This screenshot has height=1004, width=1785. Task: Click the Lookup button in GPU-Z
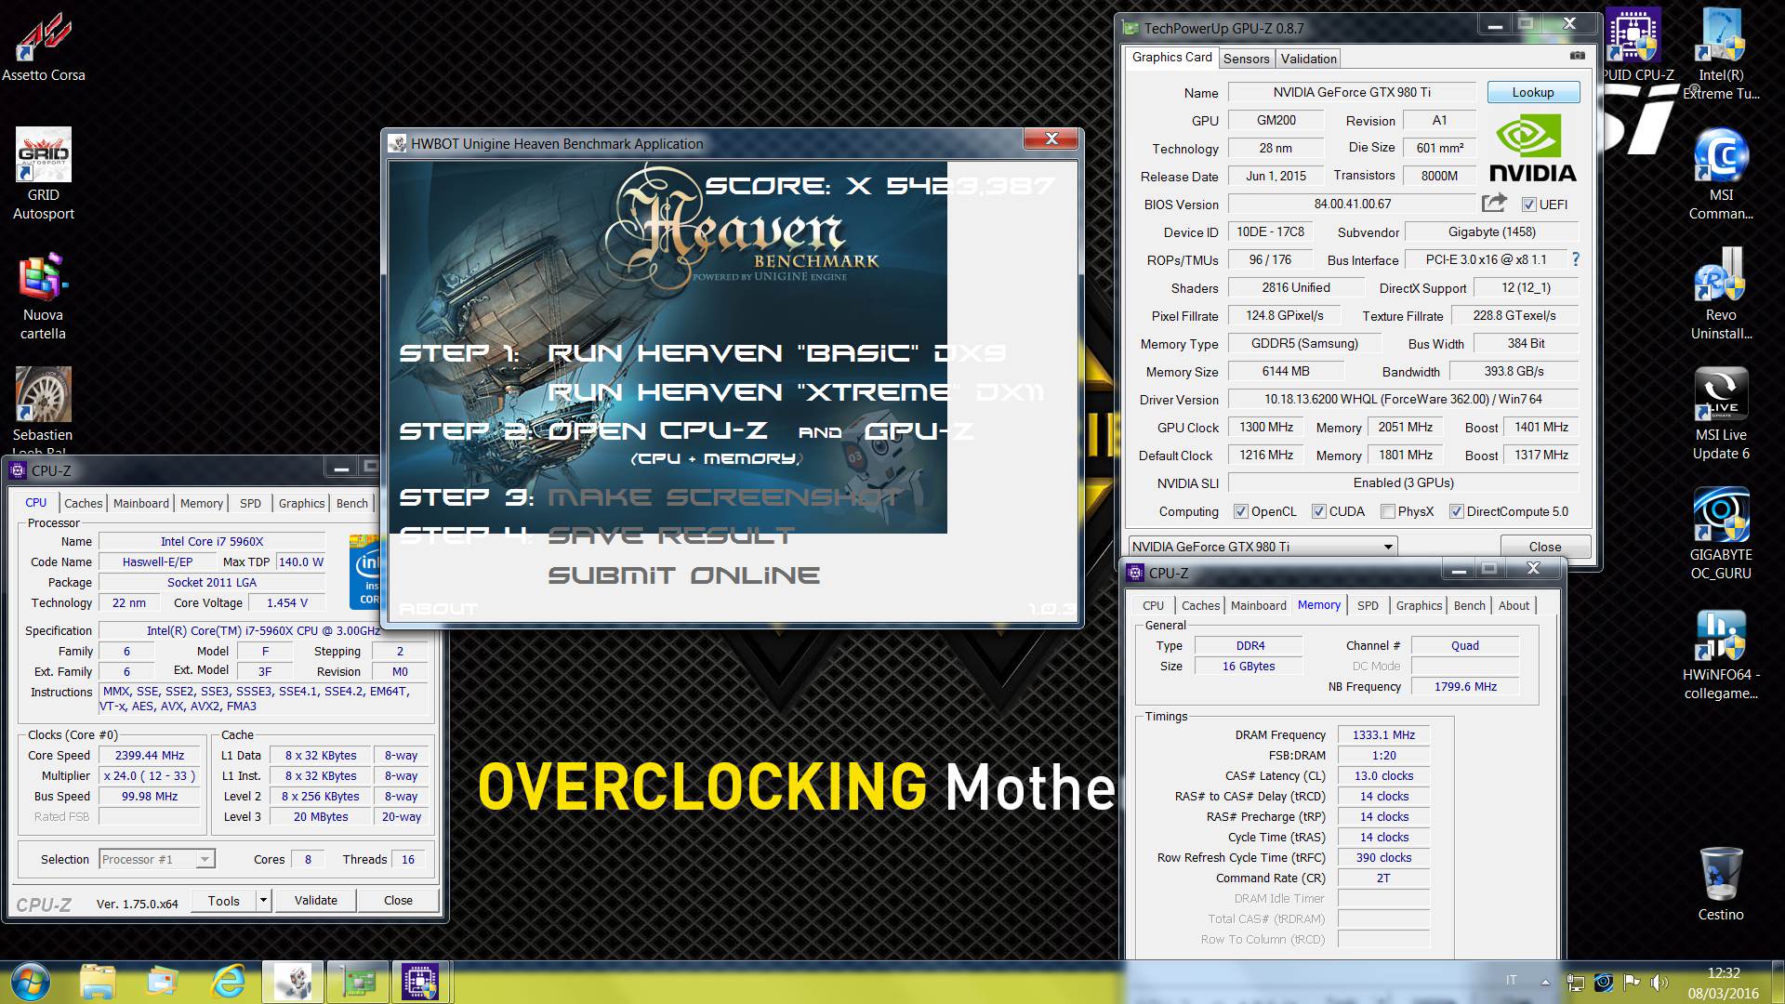click(x=1533, y=92)
